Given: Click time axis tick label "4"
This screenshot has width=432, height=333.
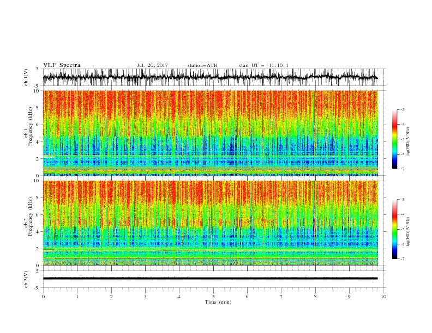Looking at the screenshot, I should pos(179,297).
